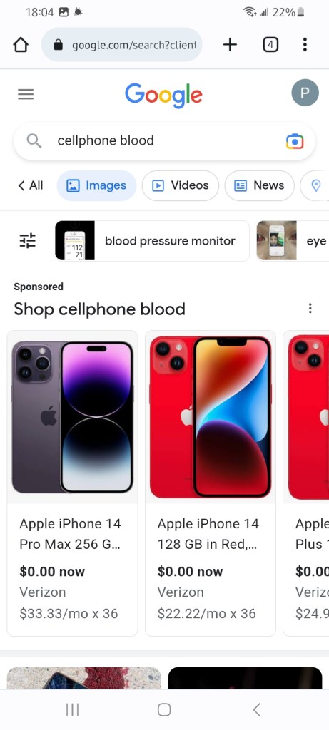Image resolution: width=329 pixels, height=730 pixels.
Task: Tap Android recent apps navigation button
Action: click(x=72, y=709)
